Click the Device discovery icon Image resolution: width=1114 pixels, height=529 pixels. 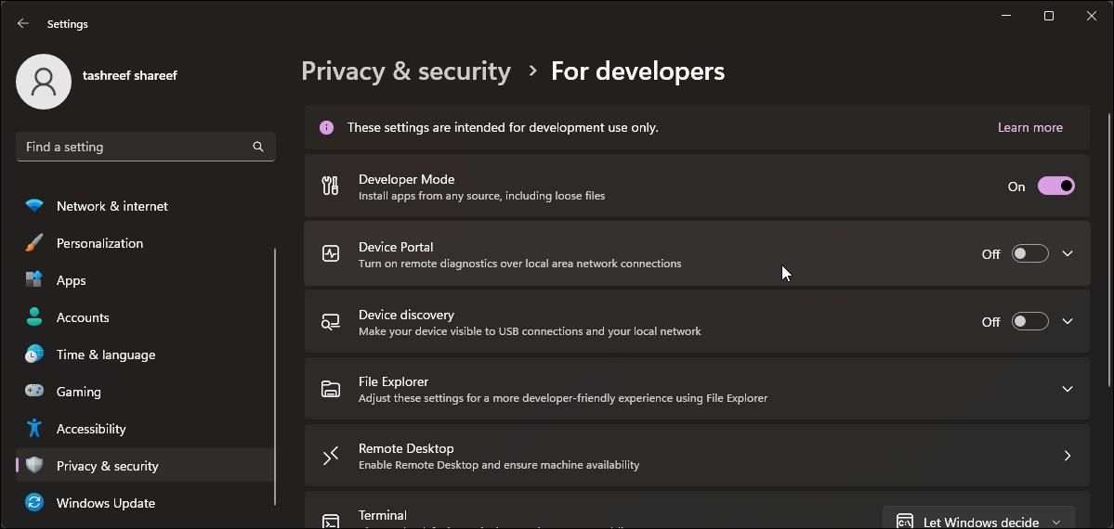click(x=331, y=322)
